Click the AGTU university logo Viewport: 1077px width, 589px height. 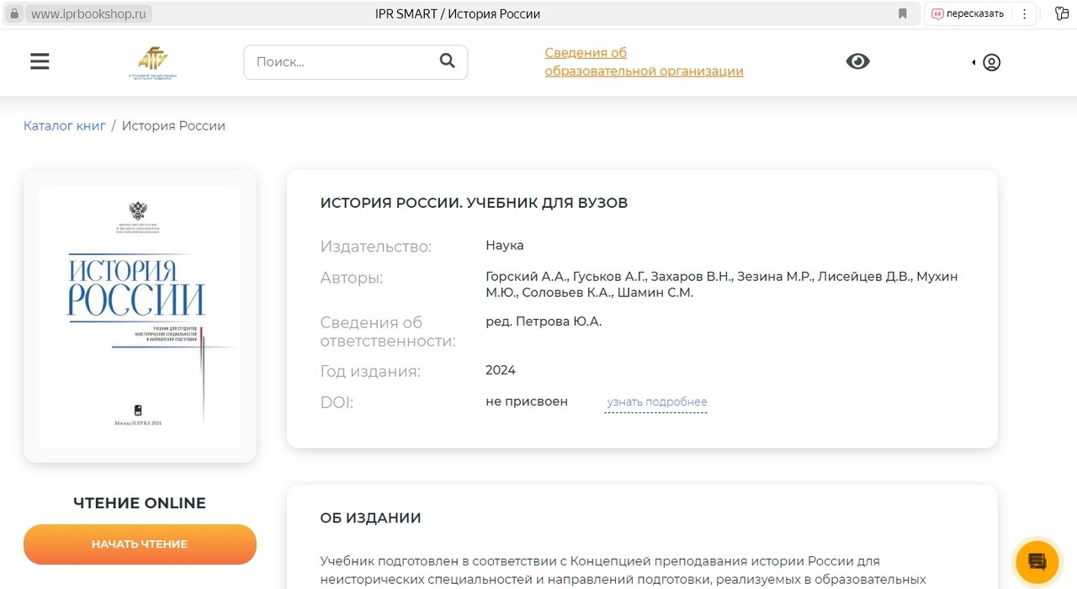point(152,62)
